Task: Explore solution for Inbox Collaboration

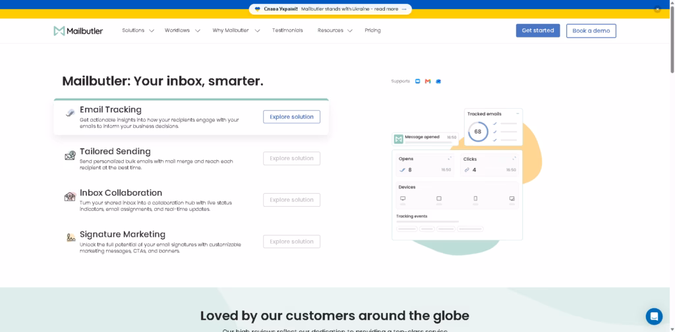Action: coord(291,200)
